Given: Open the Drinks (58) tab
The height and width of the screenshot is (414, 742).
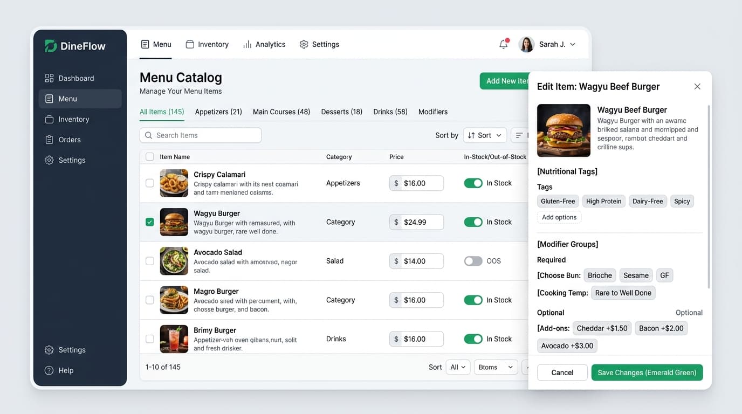Looking at the screenshot, I should coord(390,112).
